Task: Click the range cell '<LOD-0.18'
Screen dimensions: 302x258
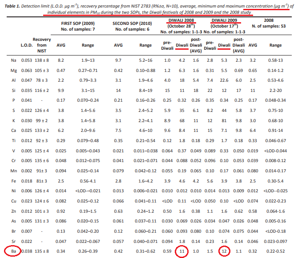Action: click(x=275, y=231)
